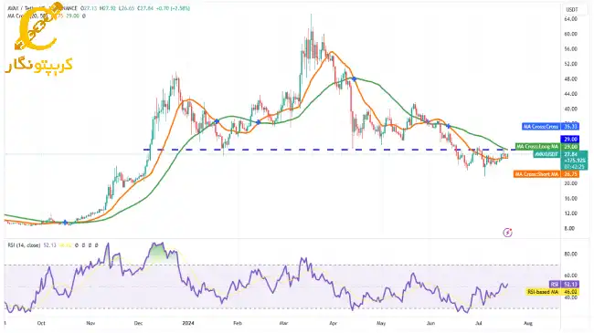
Task: Click the lightning-bolt event marker near July
Action: click(x=507, y=233)
